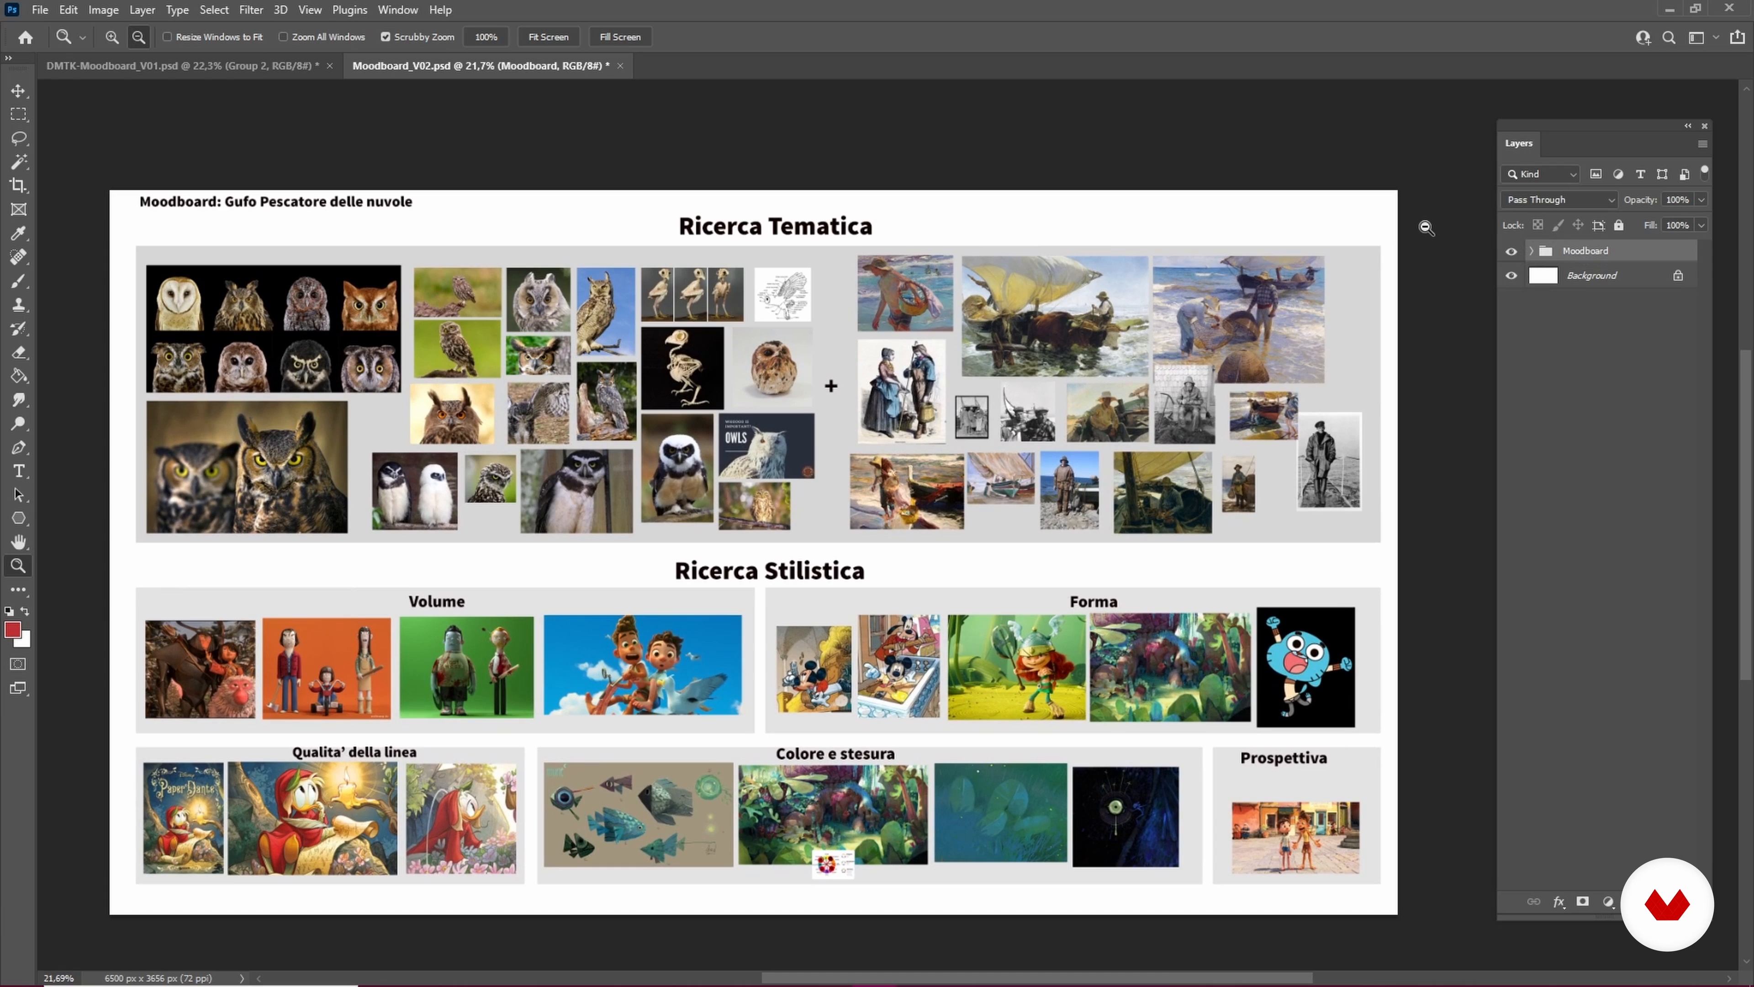Open Edit Toolbar three-dots menu
This screenshot has height=987, width=1754.
18,589
